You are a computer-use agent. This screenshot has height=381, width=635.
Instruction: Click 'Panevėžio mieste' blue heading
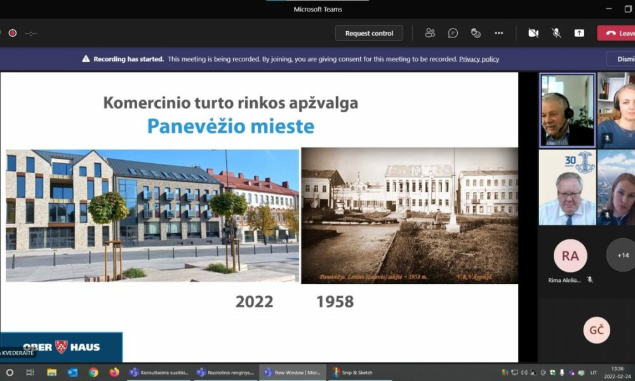[231, 126]
